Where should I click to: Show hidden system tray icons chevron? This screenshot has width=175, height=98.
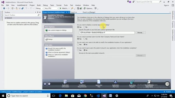[152, 96]
